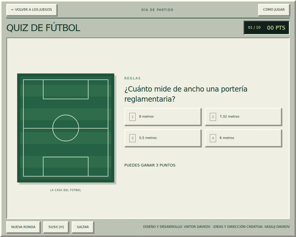Click the football pitch illustration
Screen dimensions: 296x237
click(66, 128)
